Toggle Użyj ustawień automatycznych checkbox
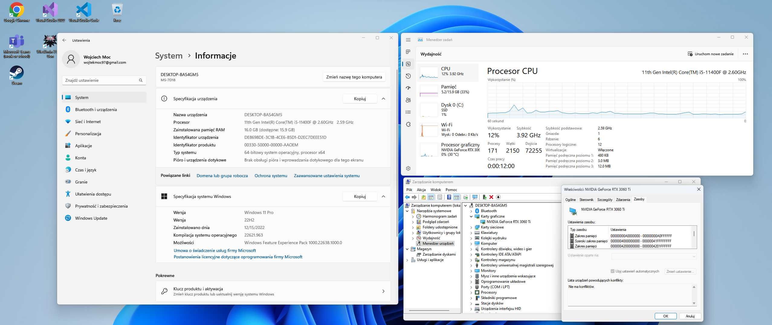Screen dimensions: 772x325 click(612, 271)
